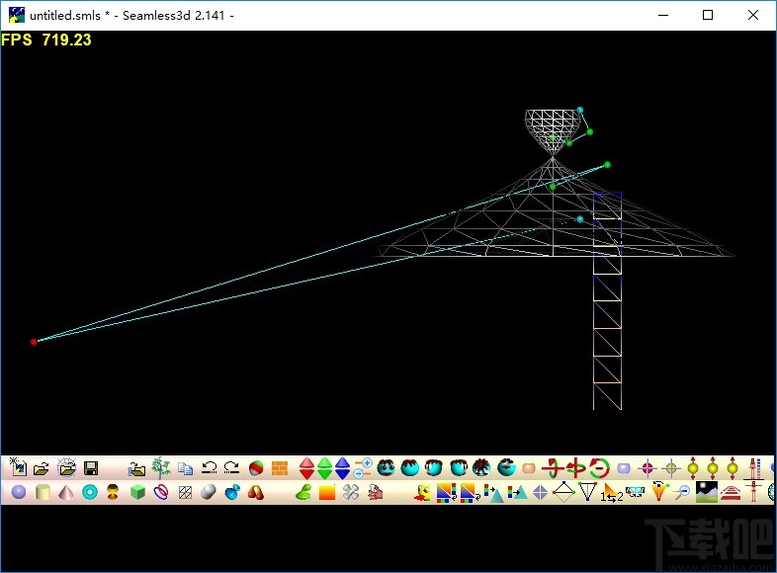Click the open-from-web folder icon
Screen dimensions: 777x573
(66, 467)
